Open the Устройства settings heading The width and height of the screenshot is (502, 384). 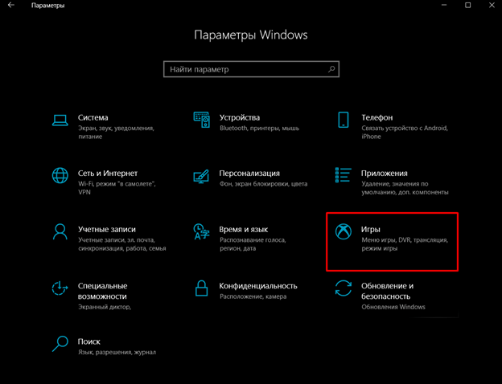240,117
